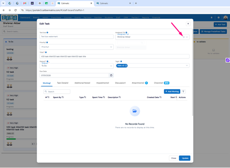
Task: Switch to the Additional Notes tab
Action: point(82,83)
